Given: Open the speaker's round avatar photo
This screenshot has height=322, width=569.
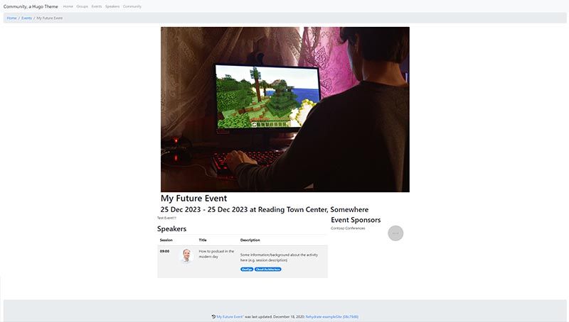Looking at the screenshot, I should pos(186,255).
